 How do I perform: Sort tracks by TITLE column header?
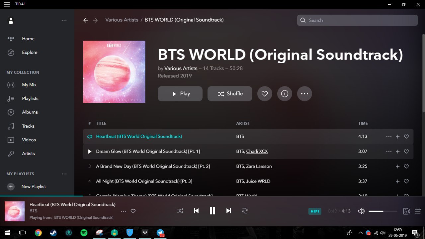tap(101, 123)
